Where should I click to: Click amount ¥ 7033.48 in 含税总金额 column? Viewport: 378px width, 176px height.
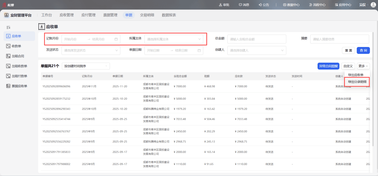tap(180, 119)
